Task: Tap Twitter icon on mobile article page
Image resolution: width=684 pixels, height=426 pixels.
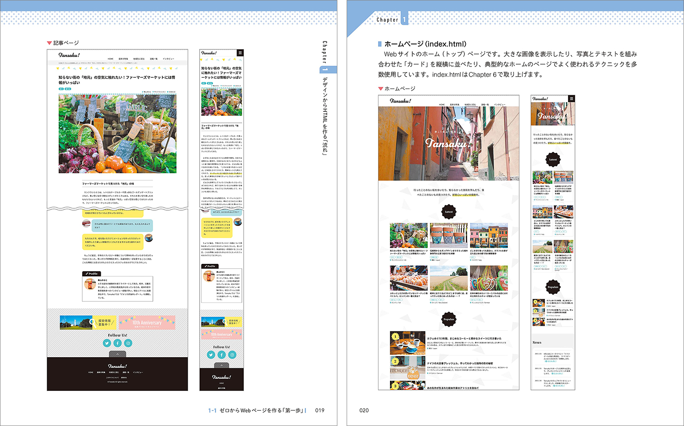Action: pyautogui.click(x=211, y=355)
